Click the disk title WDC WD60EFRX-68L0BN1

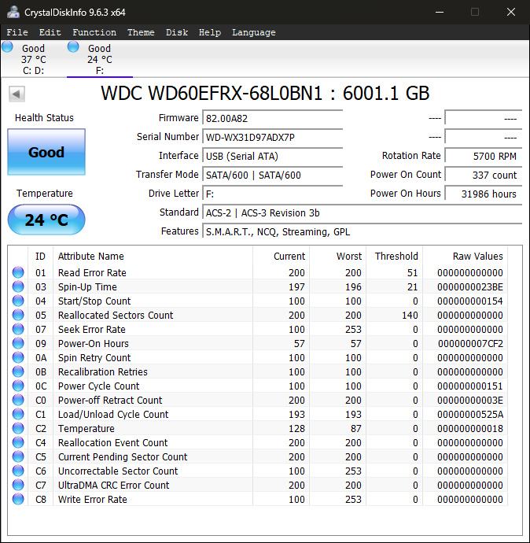tap(265, 93)
